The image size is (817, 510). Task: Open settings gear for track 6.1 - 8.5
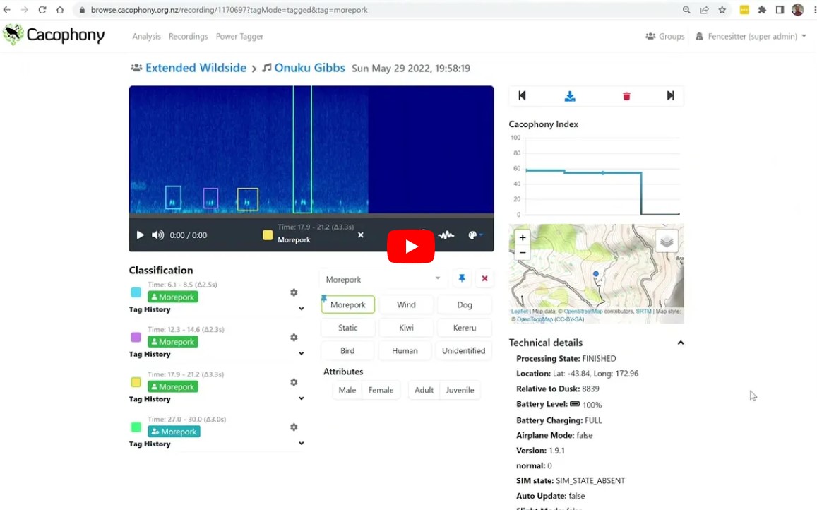click(294, 292)
